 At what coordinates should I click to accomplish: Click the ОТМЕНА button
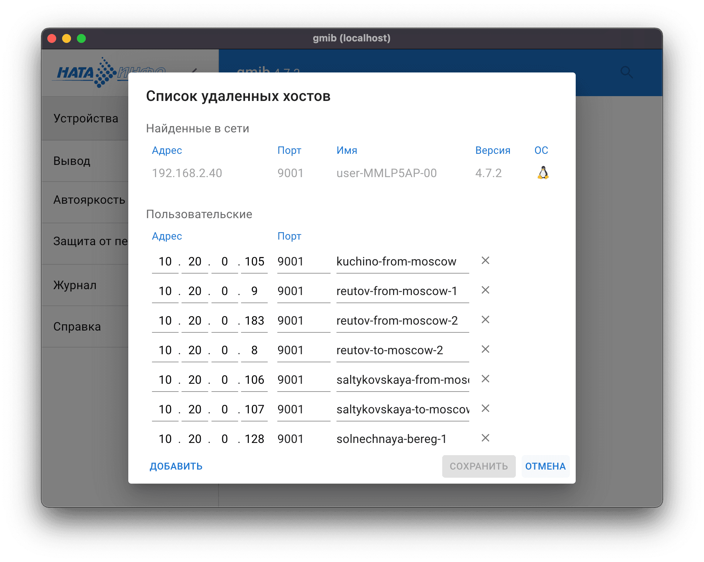tap(545, 466)
